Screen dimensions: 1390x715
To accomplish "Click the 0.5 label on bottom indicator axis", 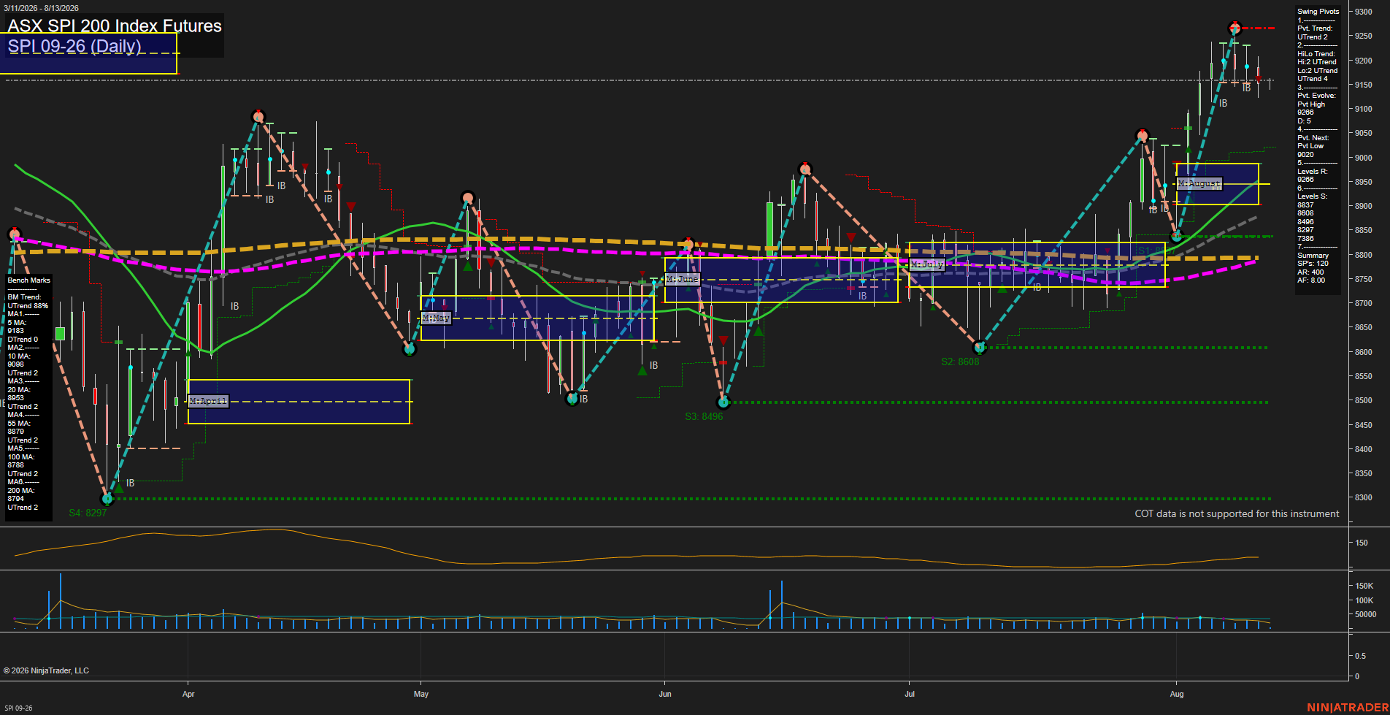I will click(1360, 656).
